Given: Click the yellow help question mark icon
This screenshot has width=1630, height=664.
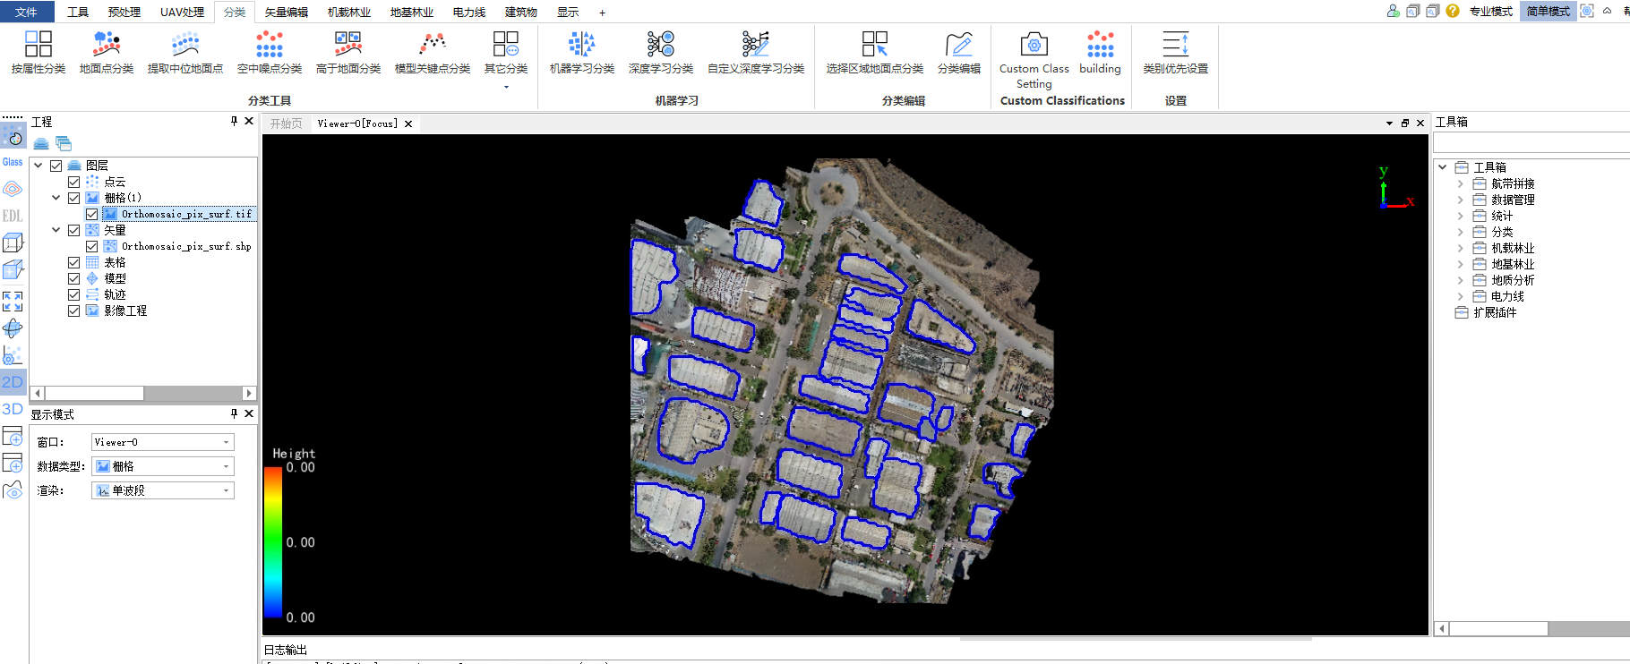Looking at the screenshot, I should click(1453, 11).
